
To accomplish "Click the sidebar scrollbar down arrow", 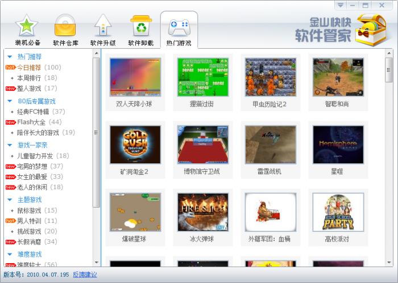I will pyautogui.click(x=97, y=263).
